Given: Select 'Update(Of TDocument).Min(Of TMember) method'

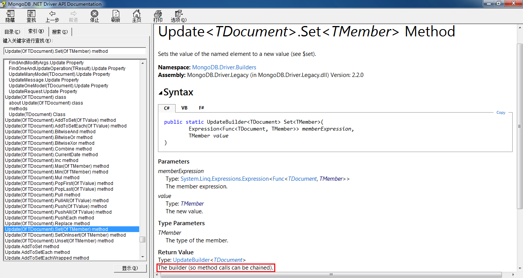Looking at the screenshot, I should tap(56, 172).
